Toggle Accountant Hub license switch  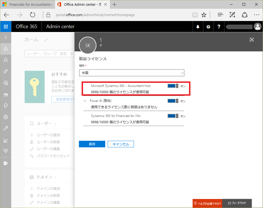click(x=173, y=86)
